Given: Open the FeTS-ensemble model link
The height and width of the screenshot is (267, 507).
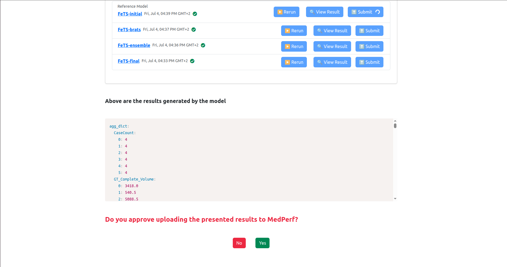Looking at the screenshot, I should (x=134, y=45).
